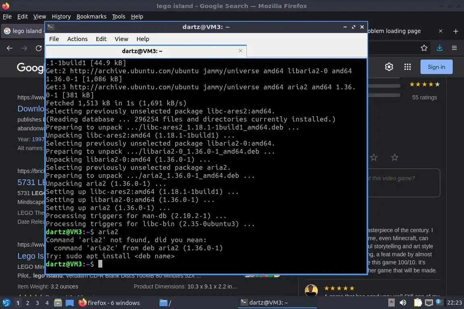The image size is (464, 309).
Task: Open Google quick settings gear icon
Action: point(389,67)
